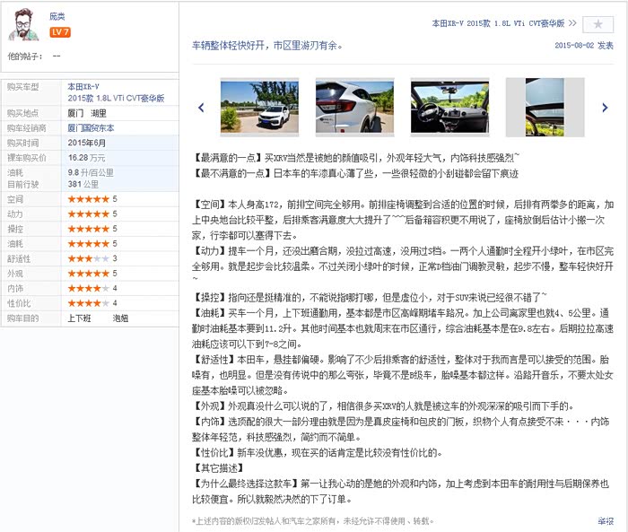Open the rear taillight photo thumbnail
The width and height of the screenshot is (628, 532).
pos(354,107)
